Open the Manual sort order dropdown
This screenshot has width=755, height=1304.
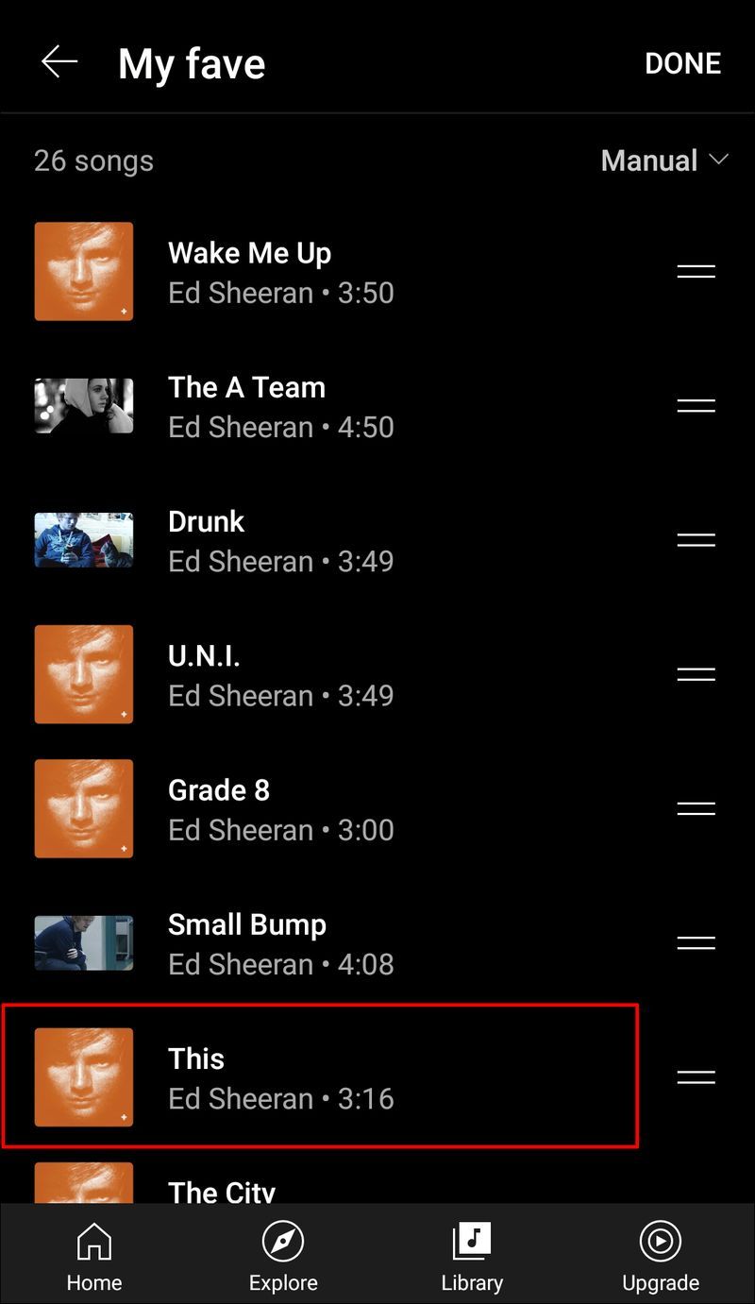pyautogui.click(x=665, y=161)
